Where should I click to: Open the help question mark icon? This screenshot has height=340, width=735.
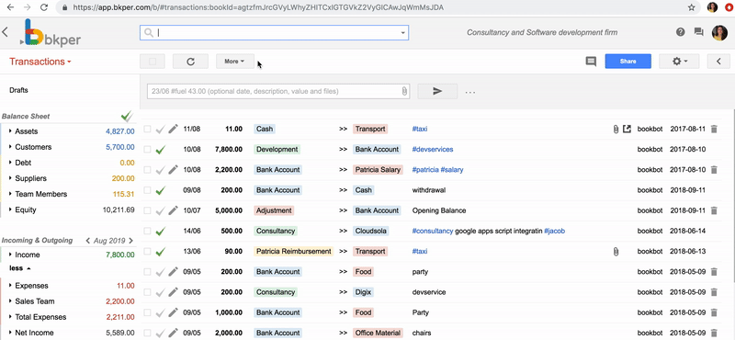click(x=681, y=32)
